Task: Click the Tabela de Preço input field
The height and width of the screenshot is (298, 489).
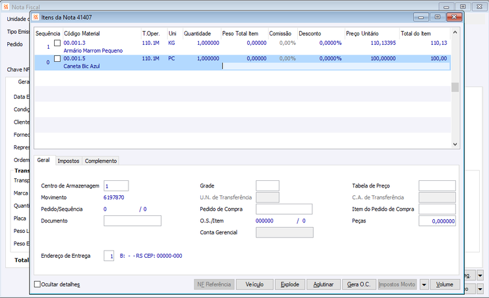Action: tap(437, 185)
